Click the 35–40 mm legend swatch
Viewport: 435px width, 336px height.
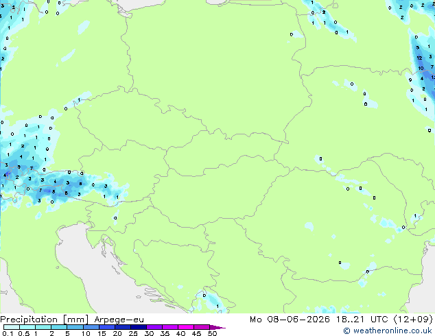click(x=169, y=327)
